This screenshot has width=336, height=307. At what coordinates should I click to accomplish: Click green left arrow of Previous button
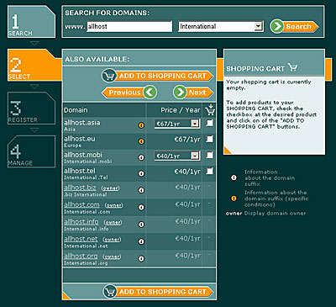[150, 93]
